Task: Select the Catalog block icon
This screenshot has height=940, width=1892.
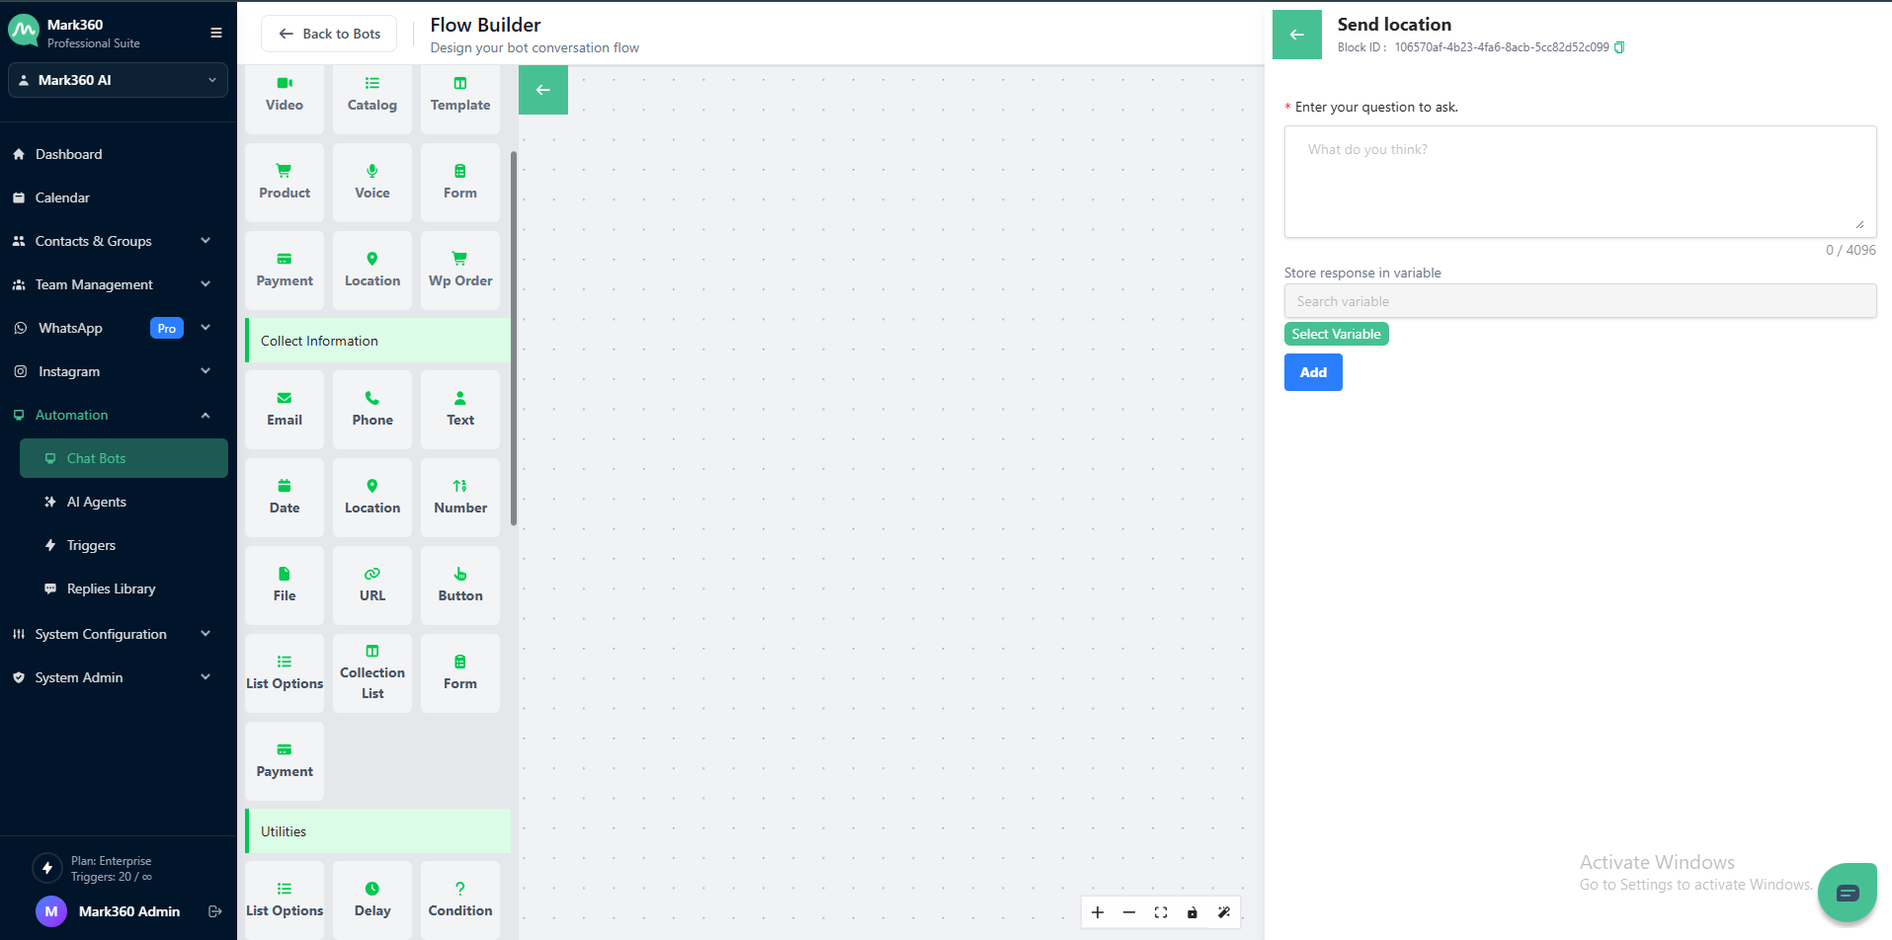Action: tap(372, 84)
